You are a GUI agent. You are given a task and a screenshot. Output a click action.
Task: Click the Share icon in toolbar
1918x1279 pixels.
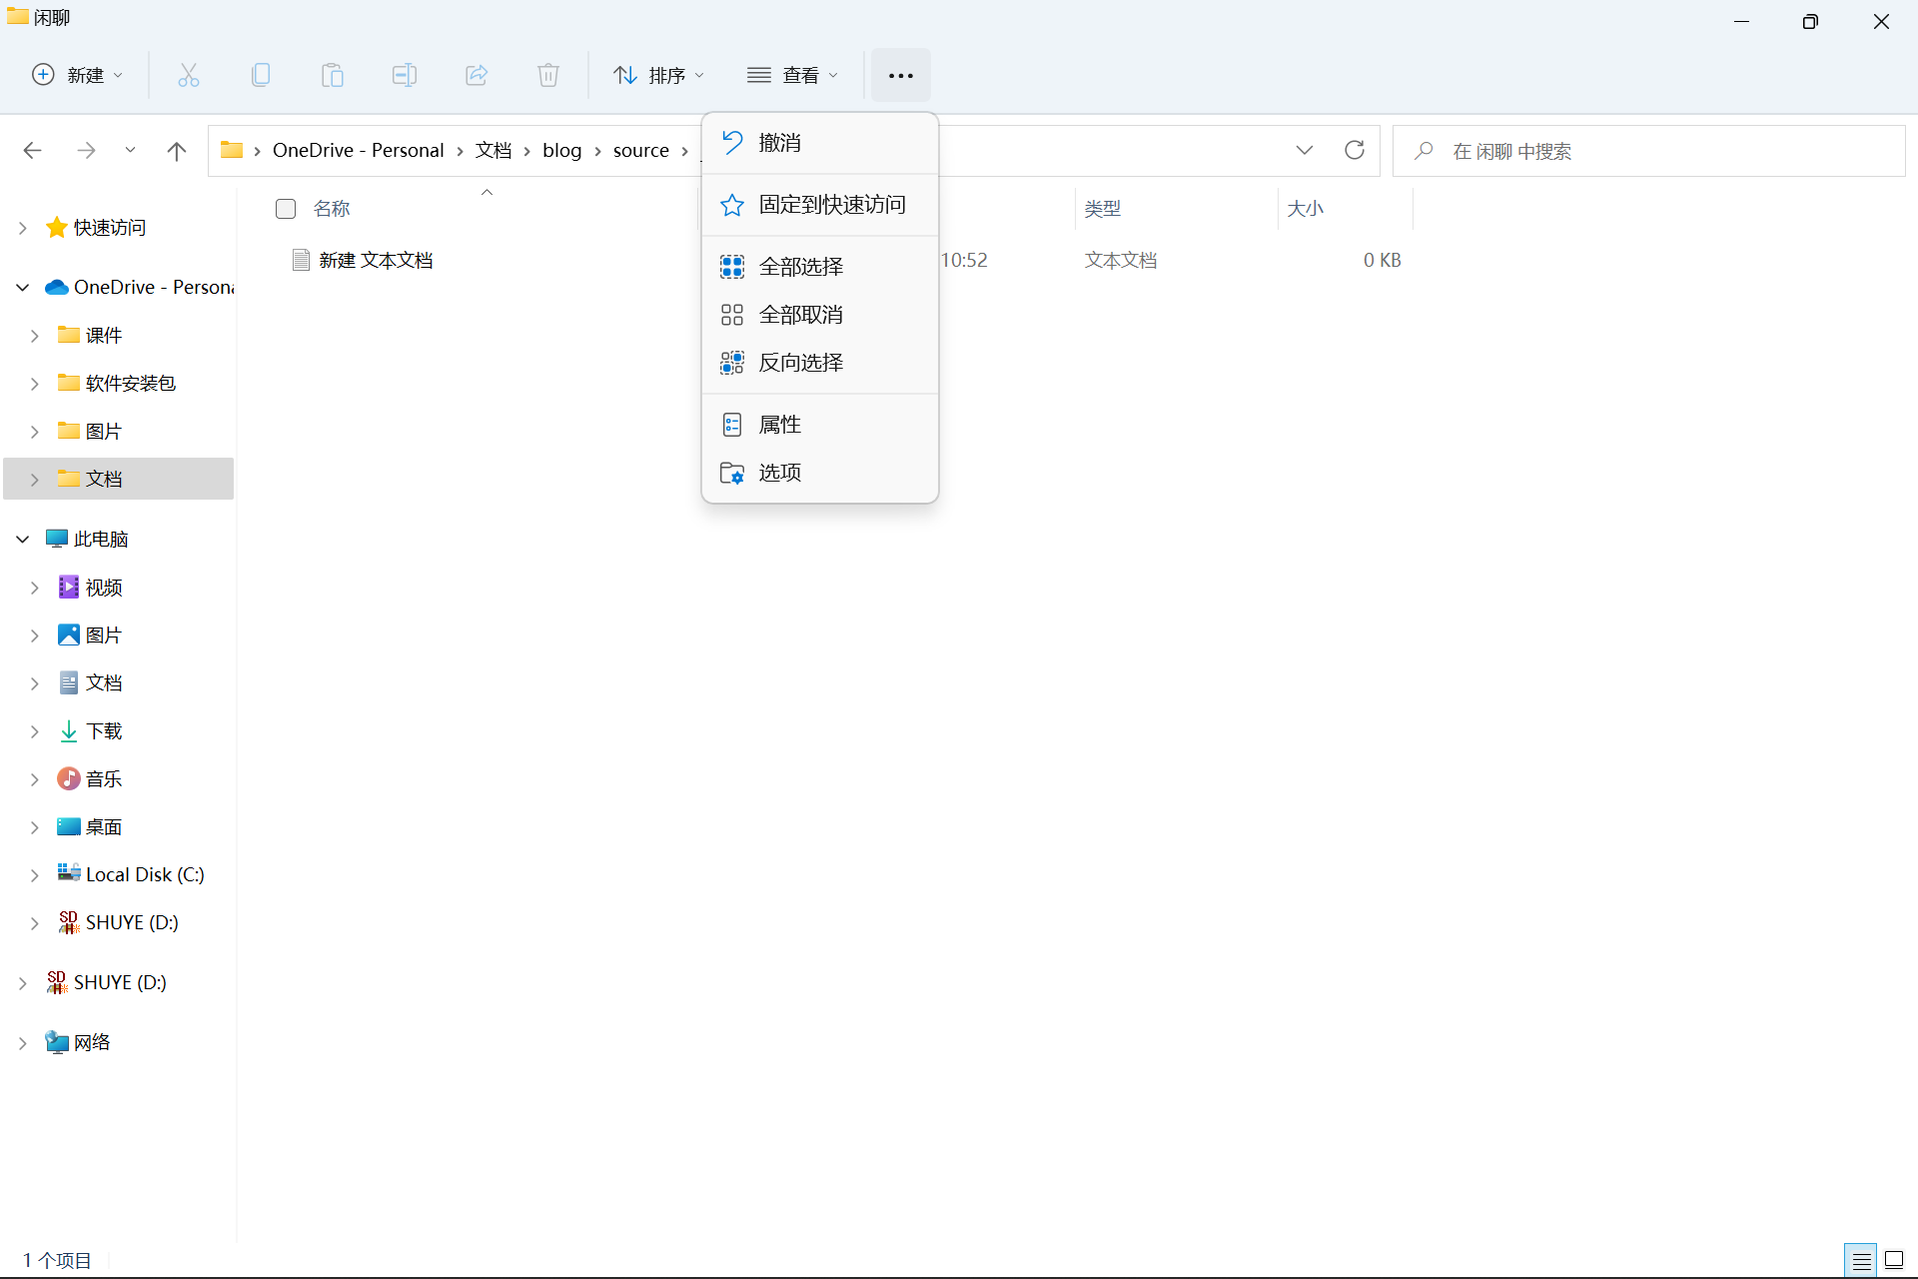click(x=477, y=75)
